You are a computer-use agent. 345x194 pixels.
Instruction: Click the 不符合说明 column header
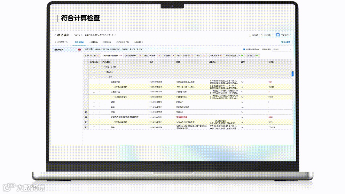pyautogui.click(x=105, y=62)
